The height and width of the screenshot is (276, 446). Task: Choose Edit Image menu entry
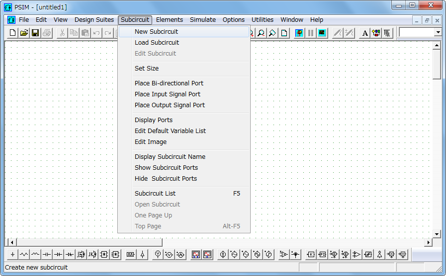click(x=184, y=141)
